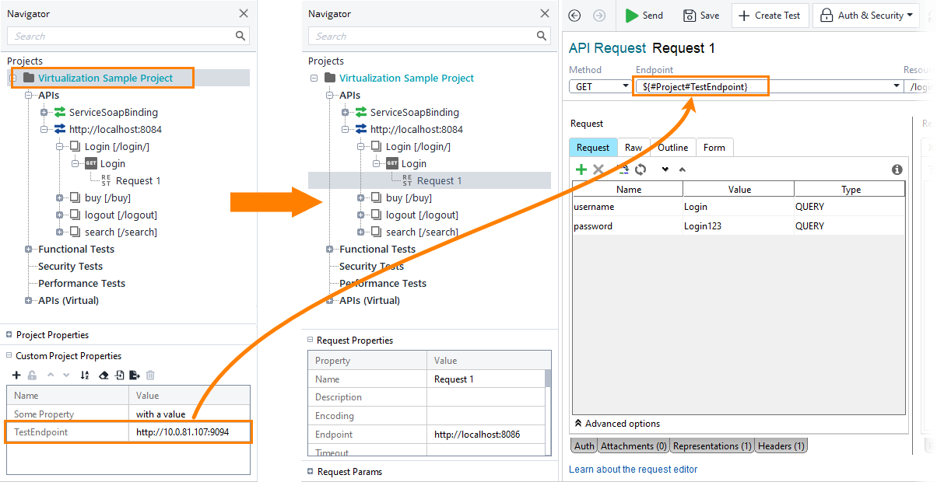Image resolution: width=937 pixels, height=482 pixels.
Task: Click the Send button
Action: (644, 15)
